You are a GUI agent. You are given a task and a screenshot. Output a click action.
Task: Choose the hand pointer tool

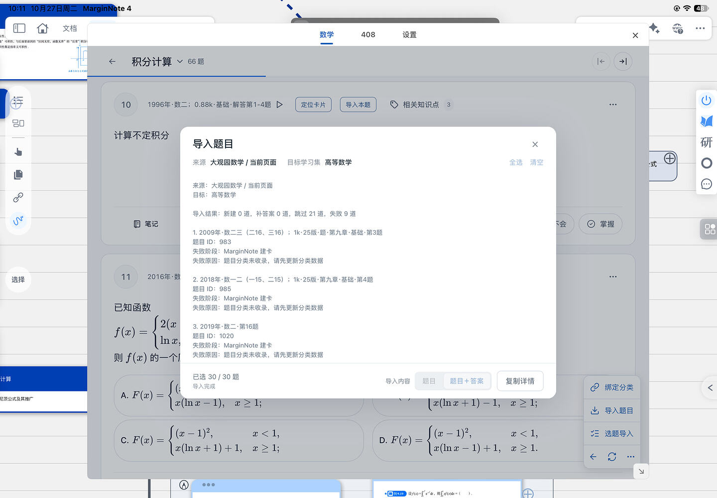coord(18,151)
